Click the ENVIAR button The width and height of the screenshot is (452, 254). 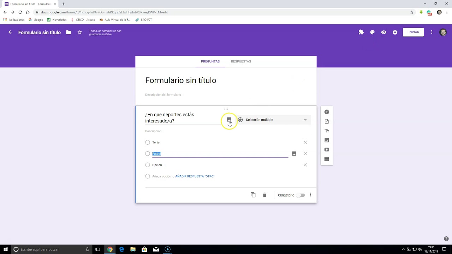click(x=413, y=32)
